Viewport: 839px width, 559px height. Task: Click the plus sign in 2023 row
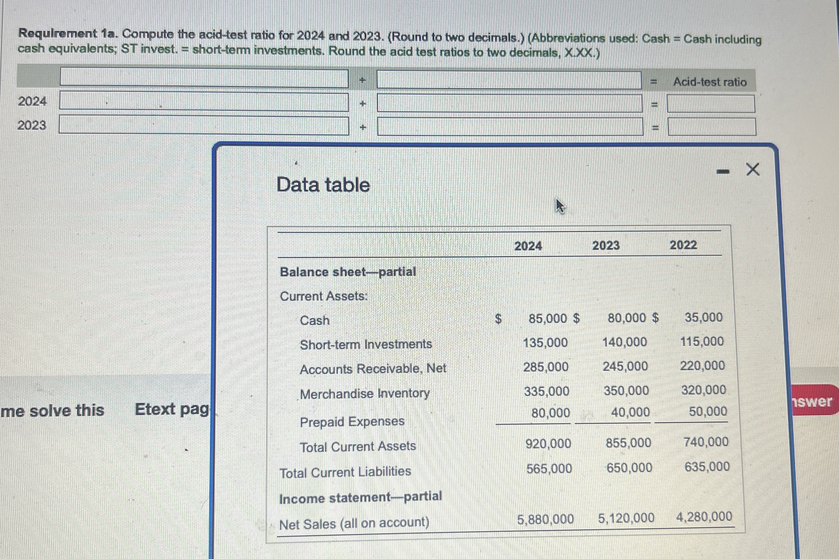pyautogui.click(x=363, y=127)
